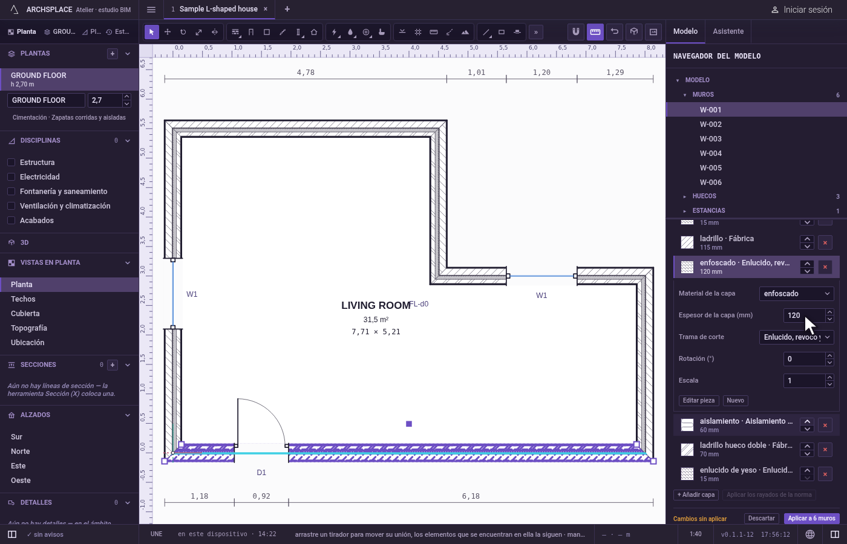Screen dimensions: 847x544
Task: Select the wall tool
Action: point(235,32)
